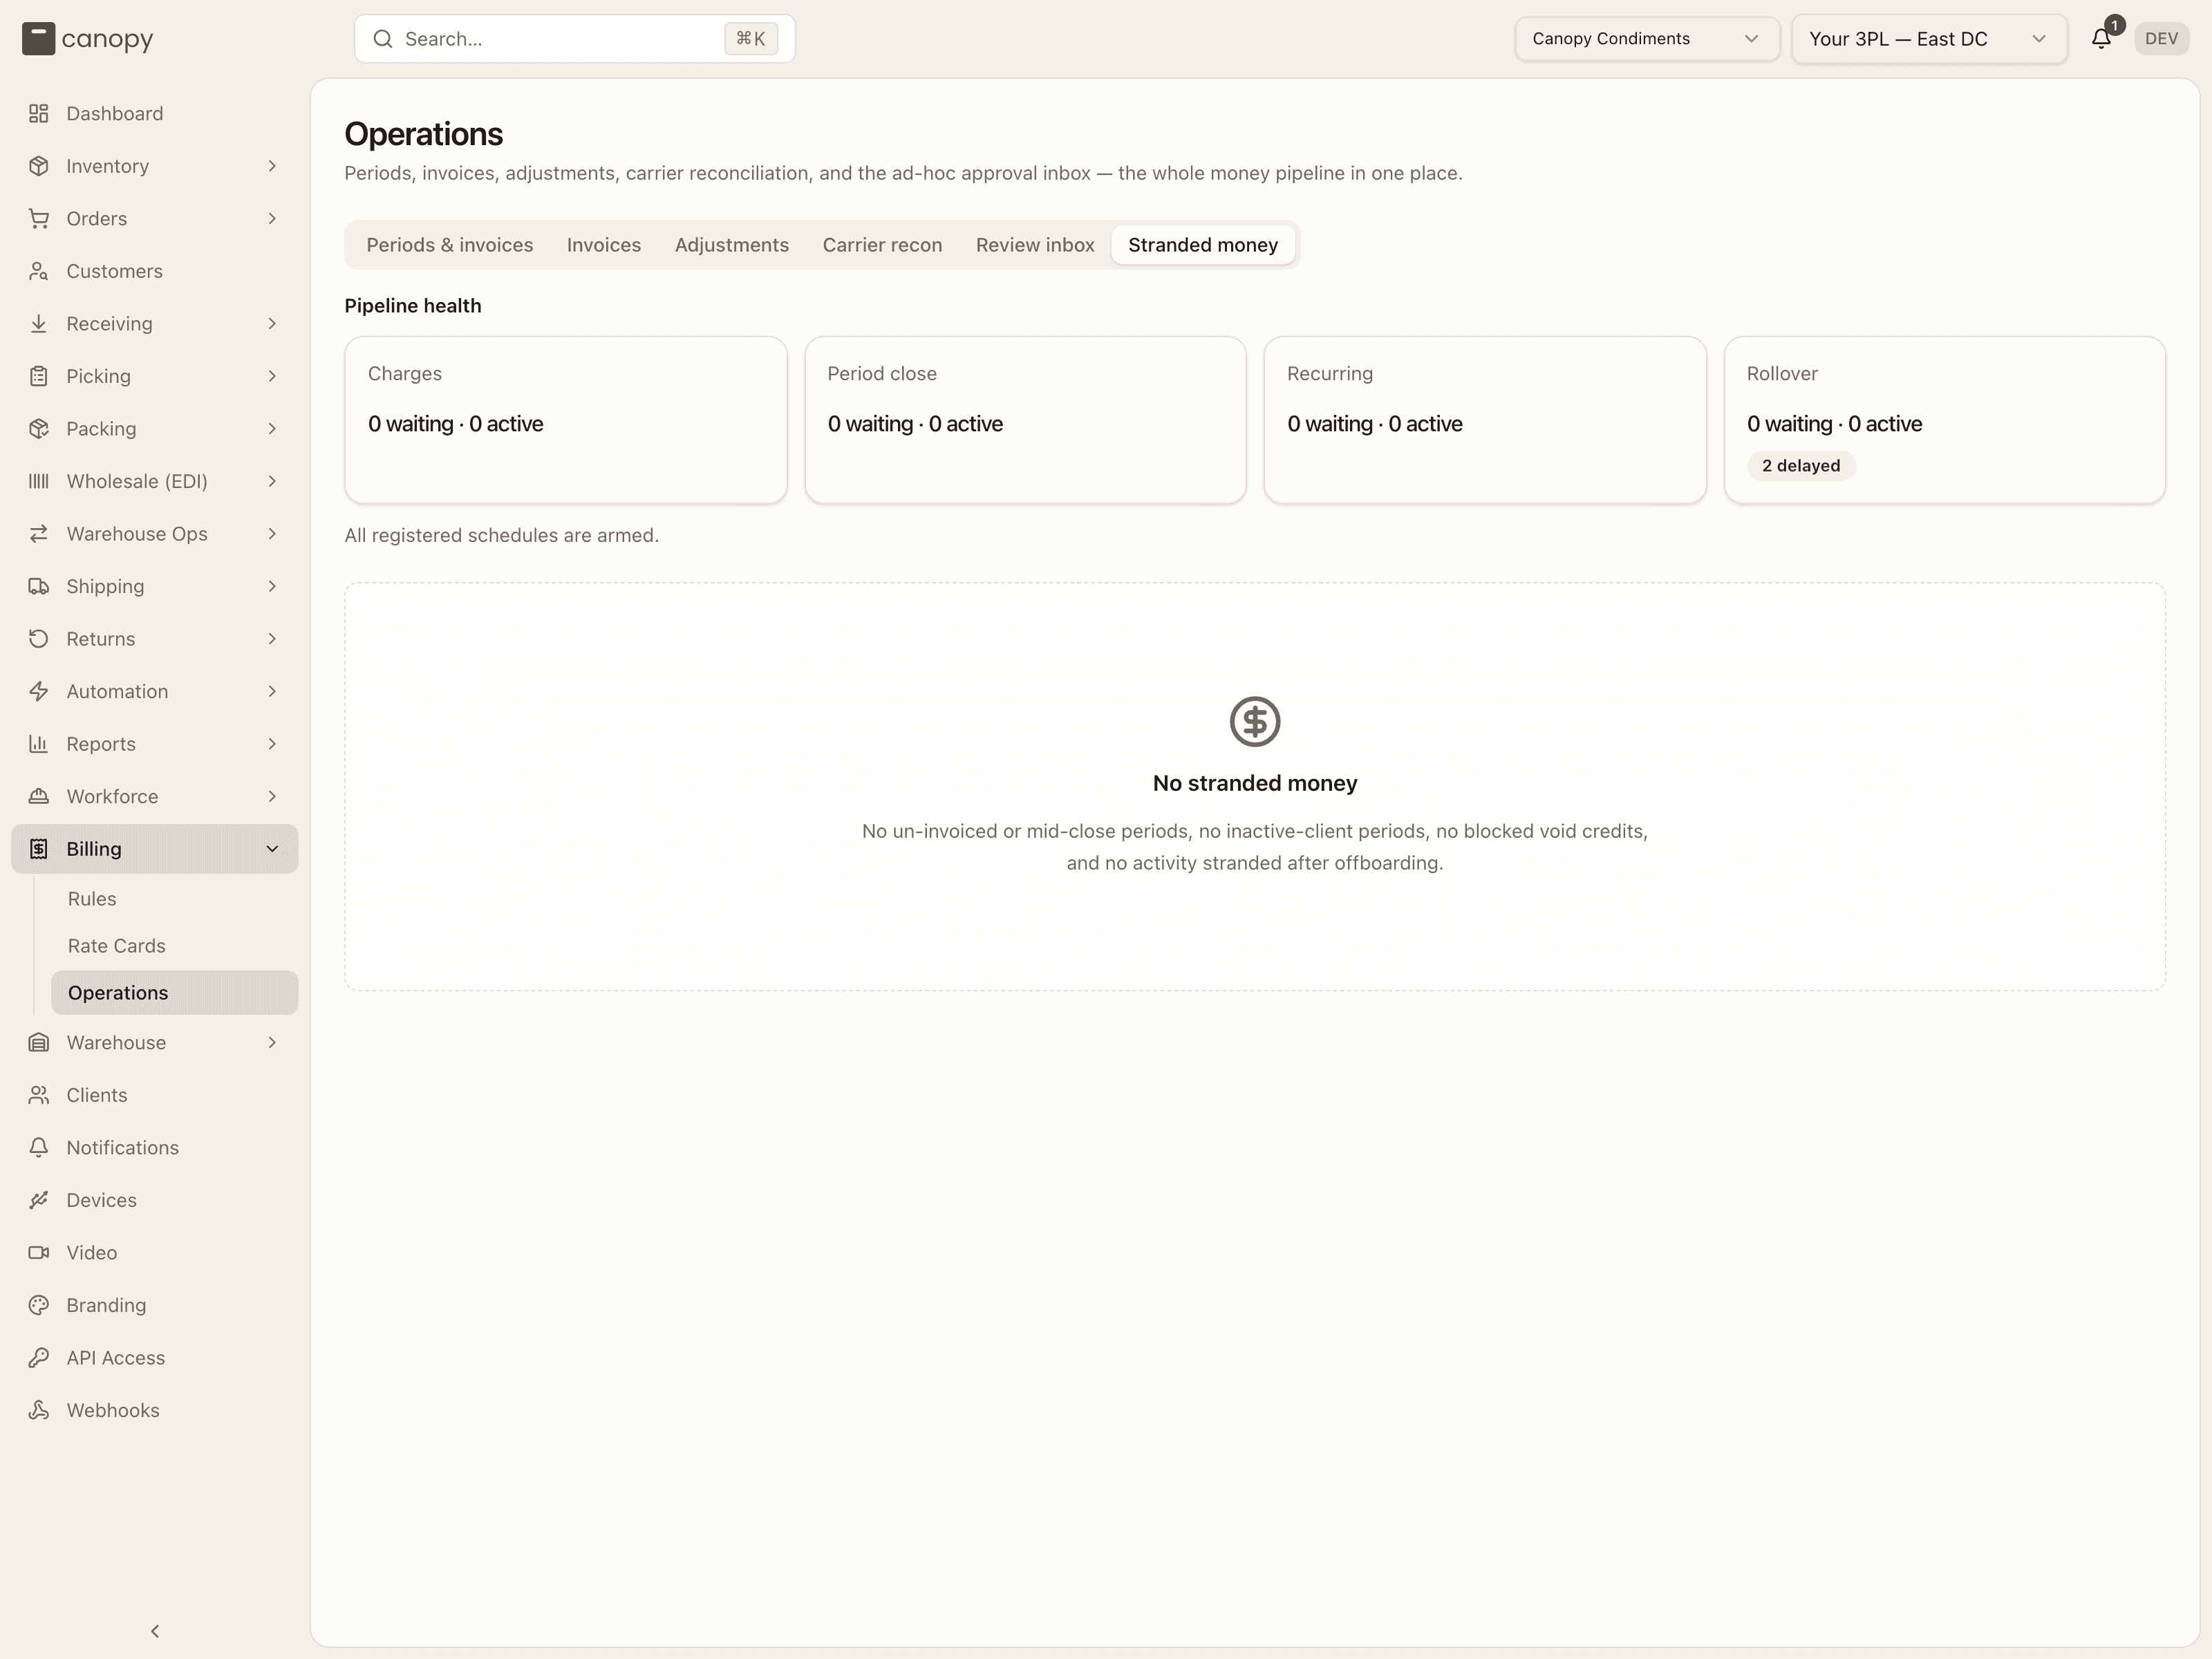The image size is (2212, 1659).
Task: Collapse the sidebar with the arrow
Action: 155,1631
